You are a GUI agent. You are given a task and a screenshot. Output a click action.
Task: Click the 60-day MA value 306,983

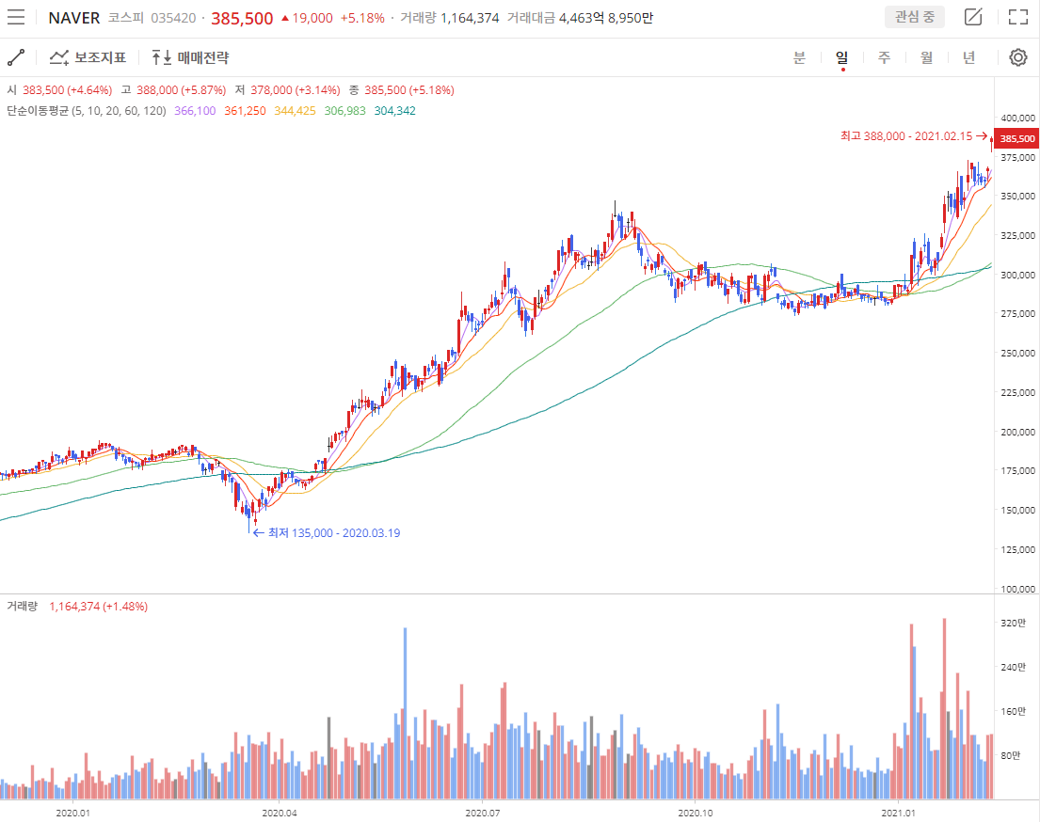pos(344,111)
